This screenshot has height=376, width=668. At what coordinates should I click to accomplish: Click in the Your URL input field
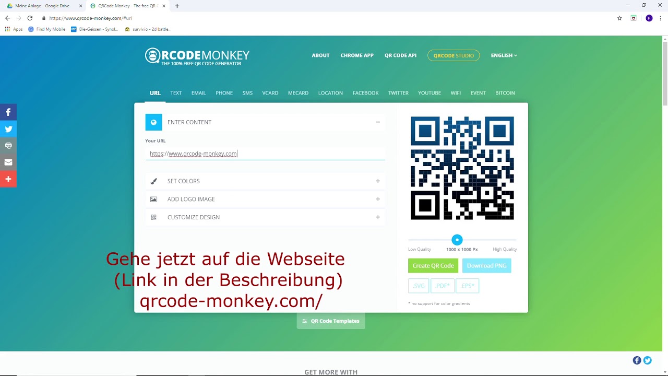(265, 154)
